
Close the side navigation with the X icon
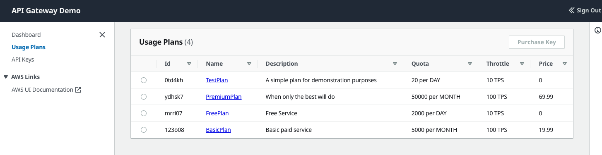point(102,35)
